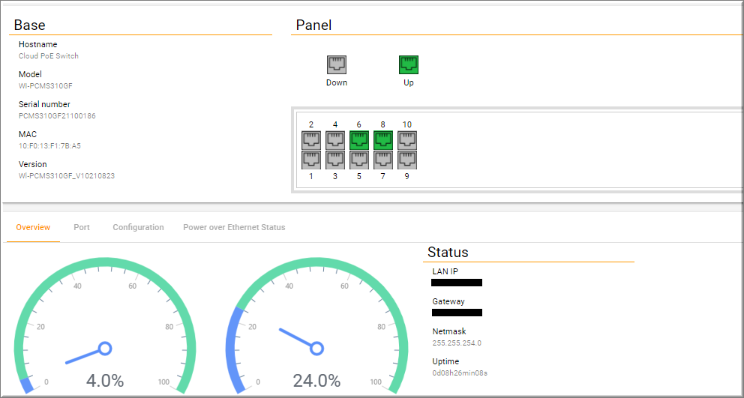The width and height of the screenshot is (744, 398).
Task: Click the Uptime value text
Action: click(x=460, y=373)
